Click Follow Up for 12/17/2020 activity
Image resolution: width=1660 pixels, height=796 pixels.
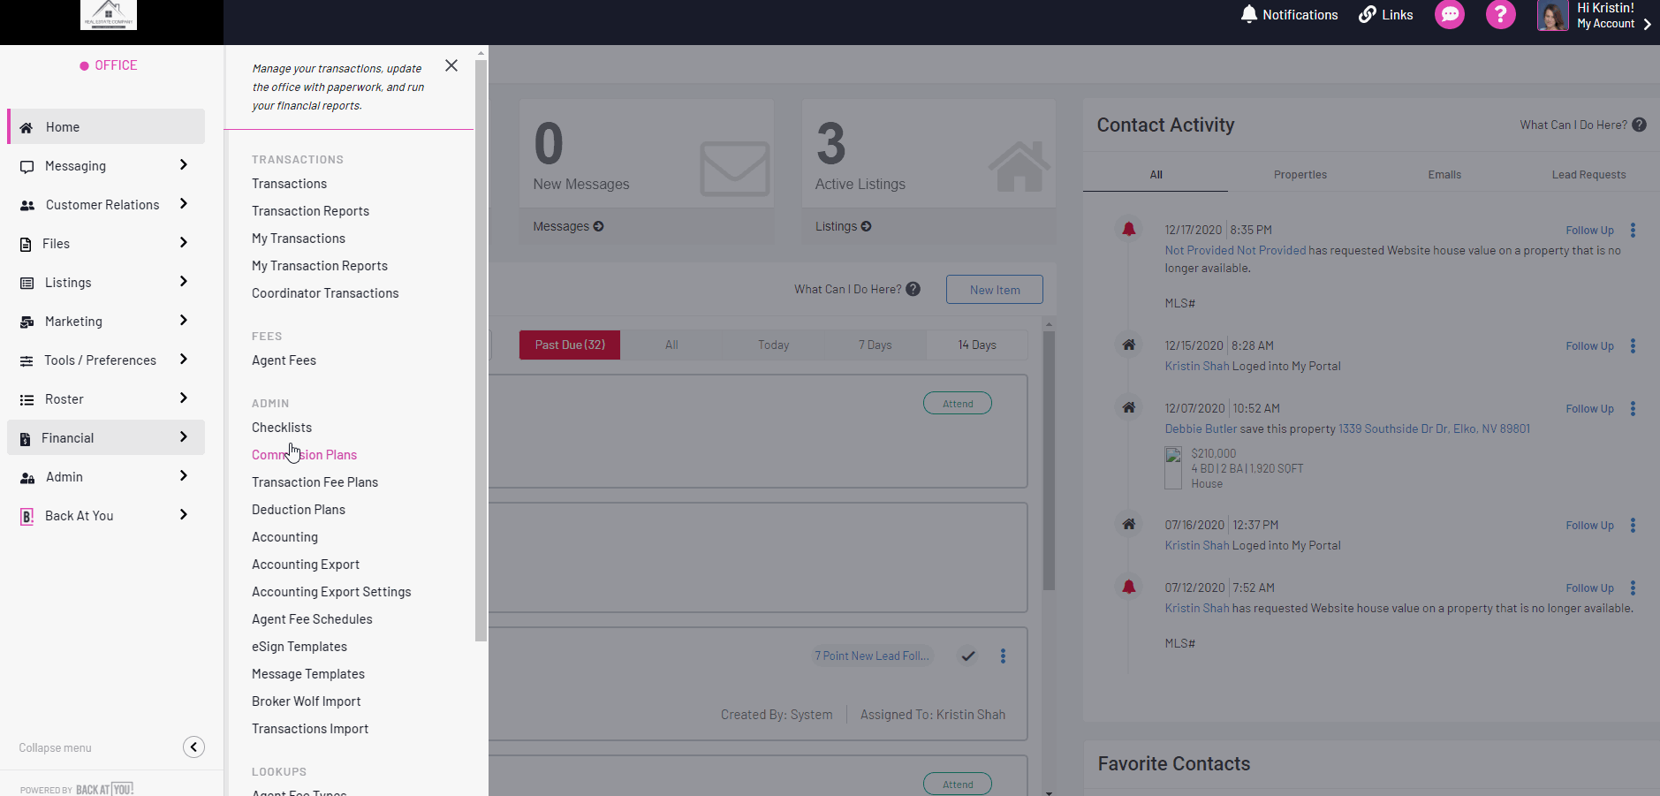pos(1589,231)
